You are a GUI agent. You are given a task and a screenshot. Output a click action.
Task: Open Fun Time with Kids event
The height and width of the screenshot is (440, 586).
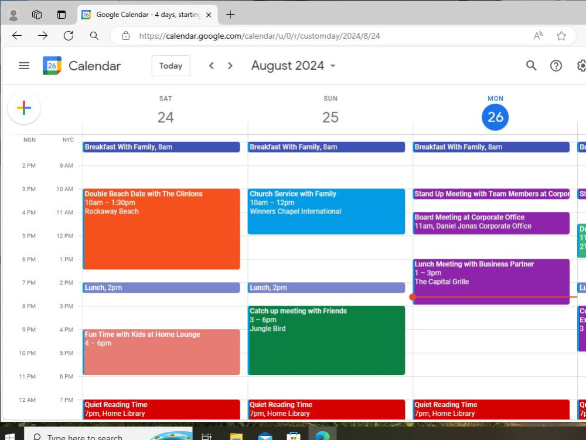pos(161,351)
